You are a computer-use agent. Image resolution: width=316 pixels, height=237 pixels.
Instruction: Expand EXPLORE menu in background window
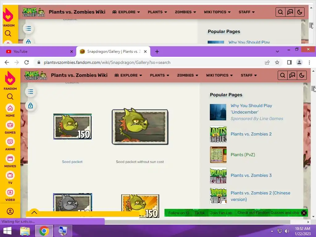126,12
